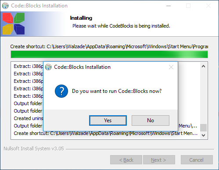Click the Create shortcut status text above progress
The width and height of the screenshot is (219, 170).
coord(109,46)
